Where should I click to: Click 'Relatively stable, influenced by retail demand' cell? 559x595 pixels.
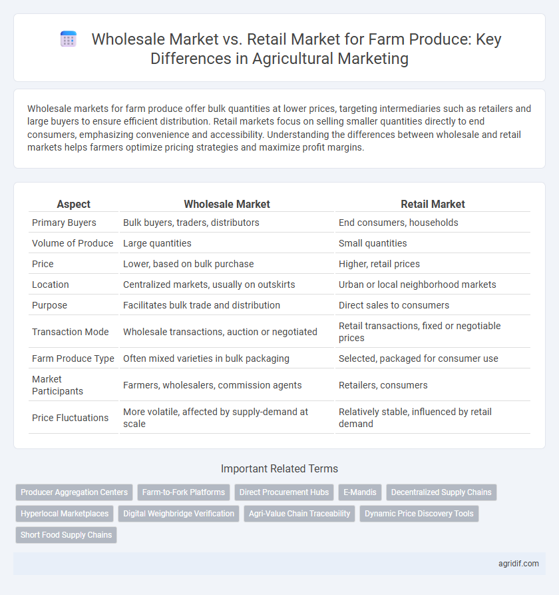pos(415,417)
